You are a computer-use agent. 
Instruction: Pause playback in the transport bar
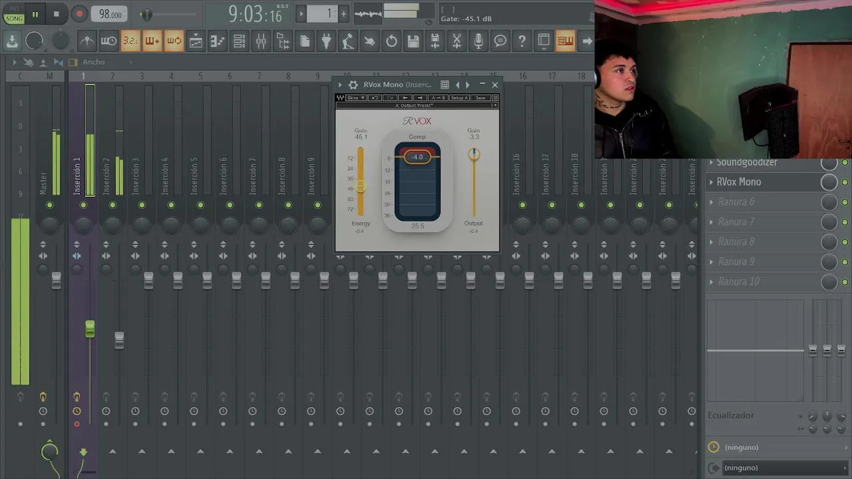[x=35, y=13]
